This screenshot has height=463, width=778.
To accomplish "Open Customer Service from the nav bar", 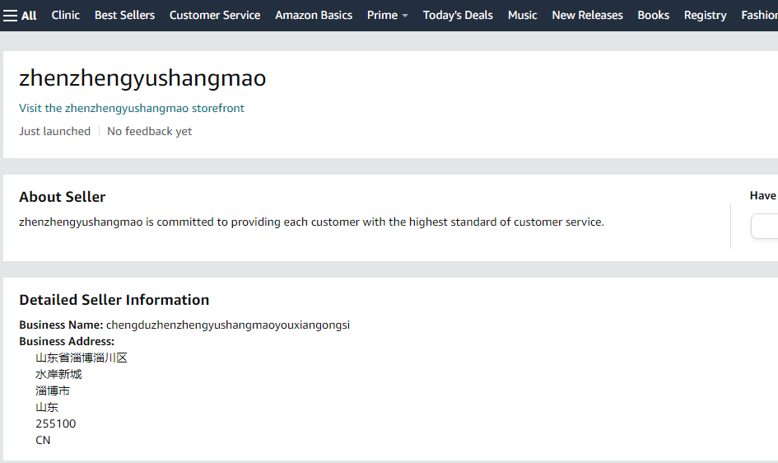I will 215,15.
